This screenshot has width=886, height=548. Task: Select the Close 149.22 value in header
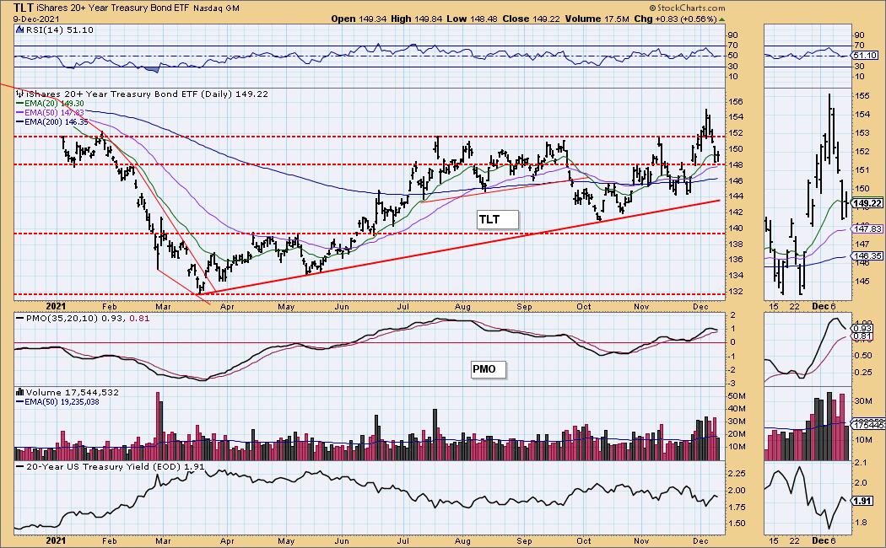531,19
